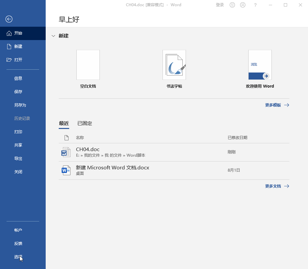The height and width of the screenshot is (269, 308).
Task: Click the 桌面 location under the docx file
Action: point(80,174)
